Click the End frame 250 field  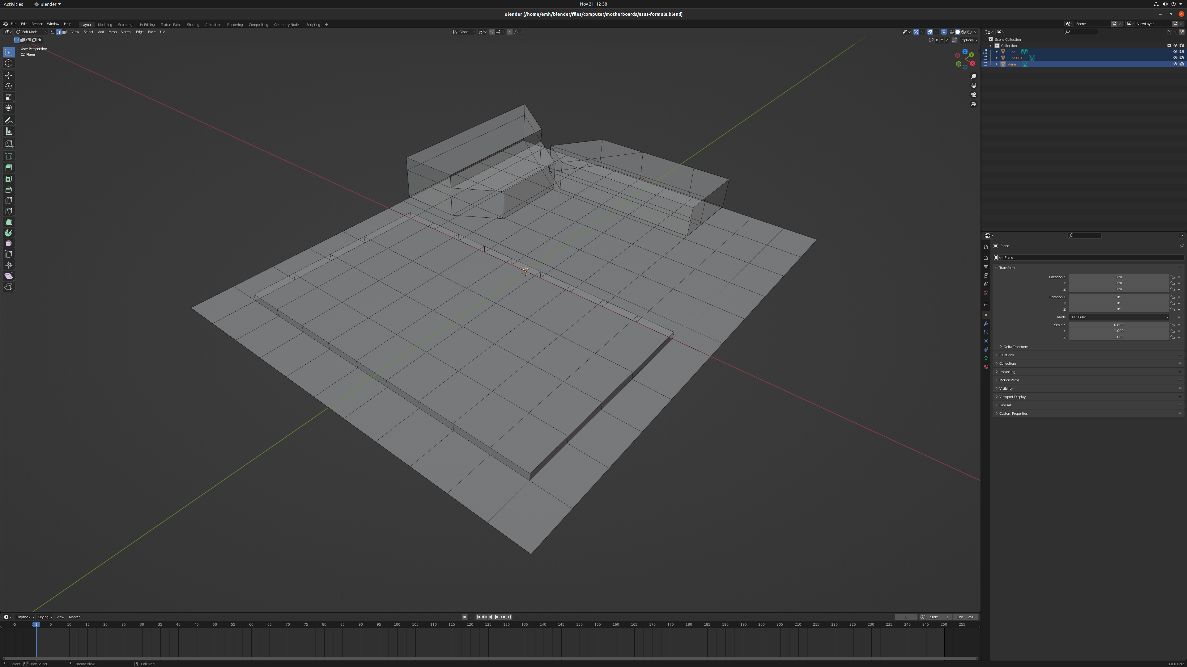pyautogui.click(x=966, y=617)
